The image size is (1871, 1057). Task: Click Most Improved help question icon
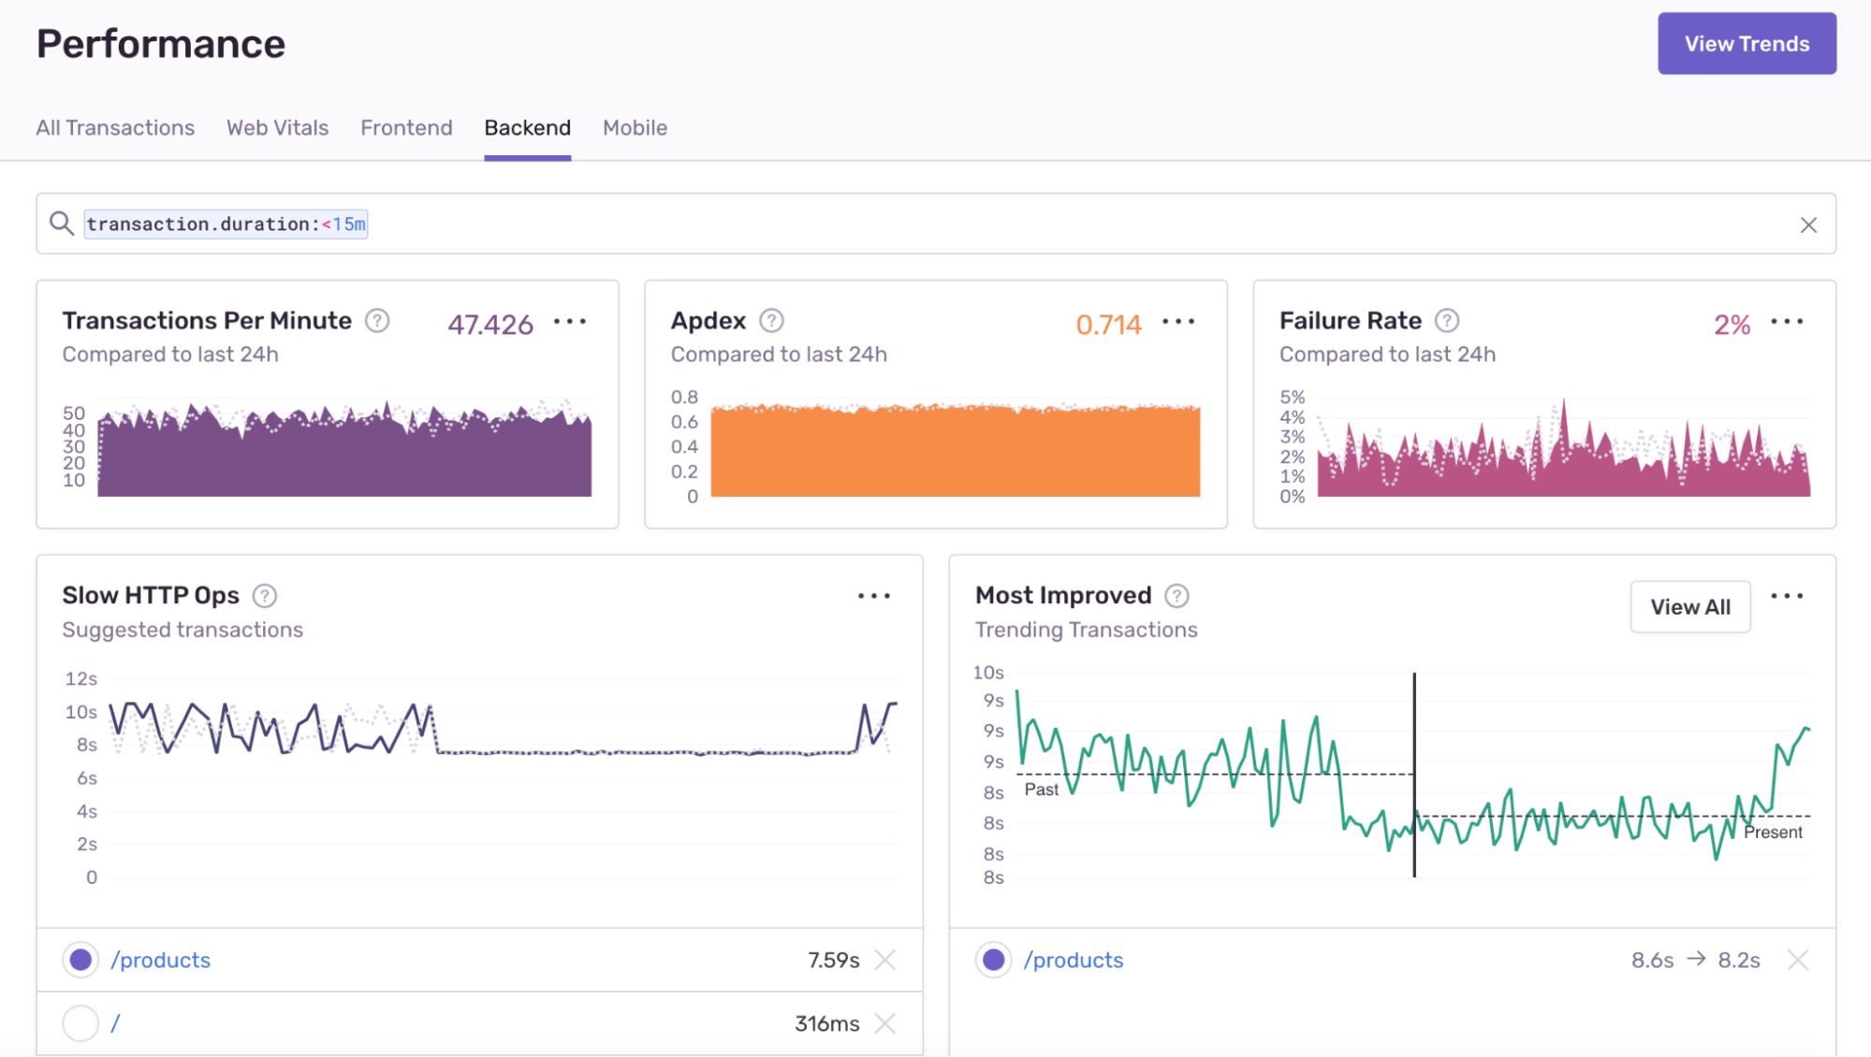[1177, 596]
